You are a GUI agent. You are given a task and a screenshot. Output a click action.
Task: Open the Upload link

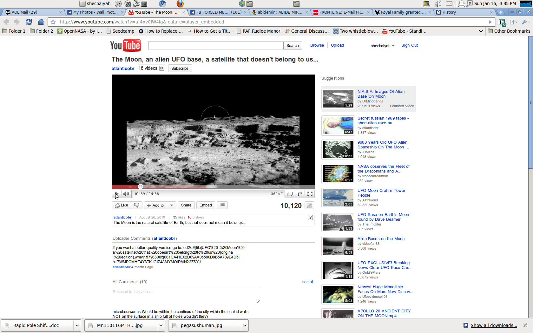click(337, 45)
